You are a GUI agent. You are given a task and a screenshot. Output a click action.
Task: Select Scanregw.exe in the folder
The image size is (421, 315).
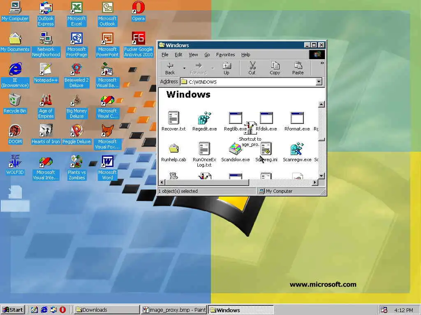[x=297, y=152]
